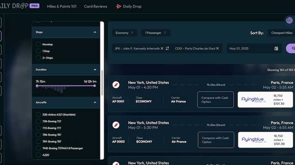
Task: Click the minimum duration slider handle (7h 15m)
Action: (37, 86)
